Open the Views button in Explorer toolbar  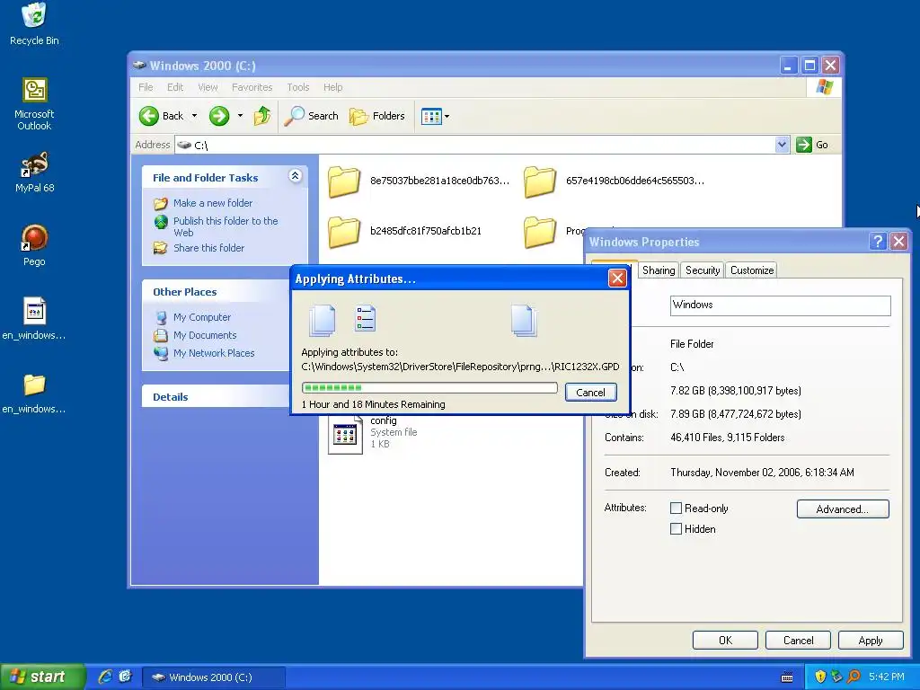[431, 116]
